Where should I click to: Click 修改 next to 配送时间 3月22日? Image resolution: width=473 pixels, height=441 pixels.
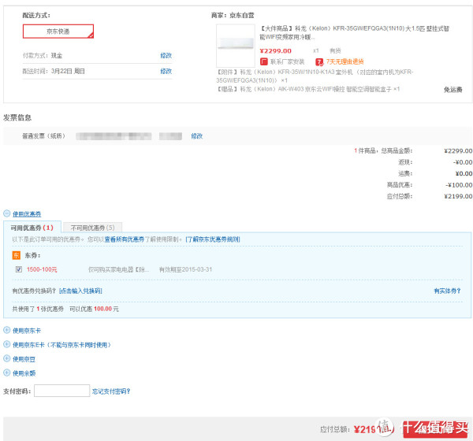166,71
